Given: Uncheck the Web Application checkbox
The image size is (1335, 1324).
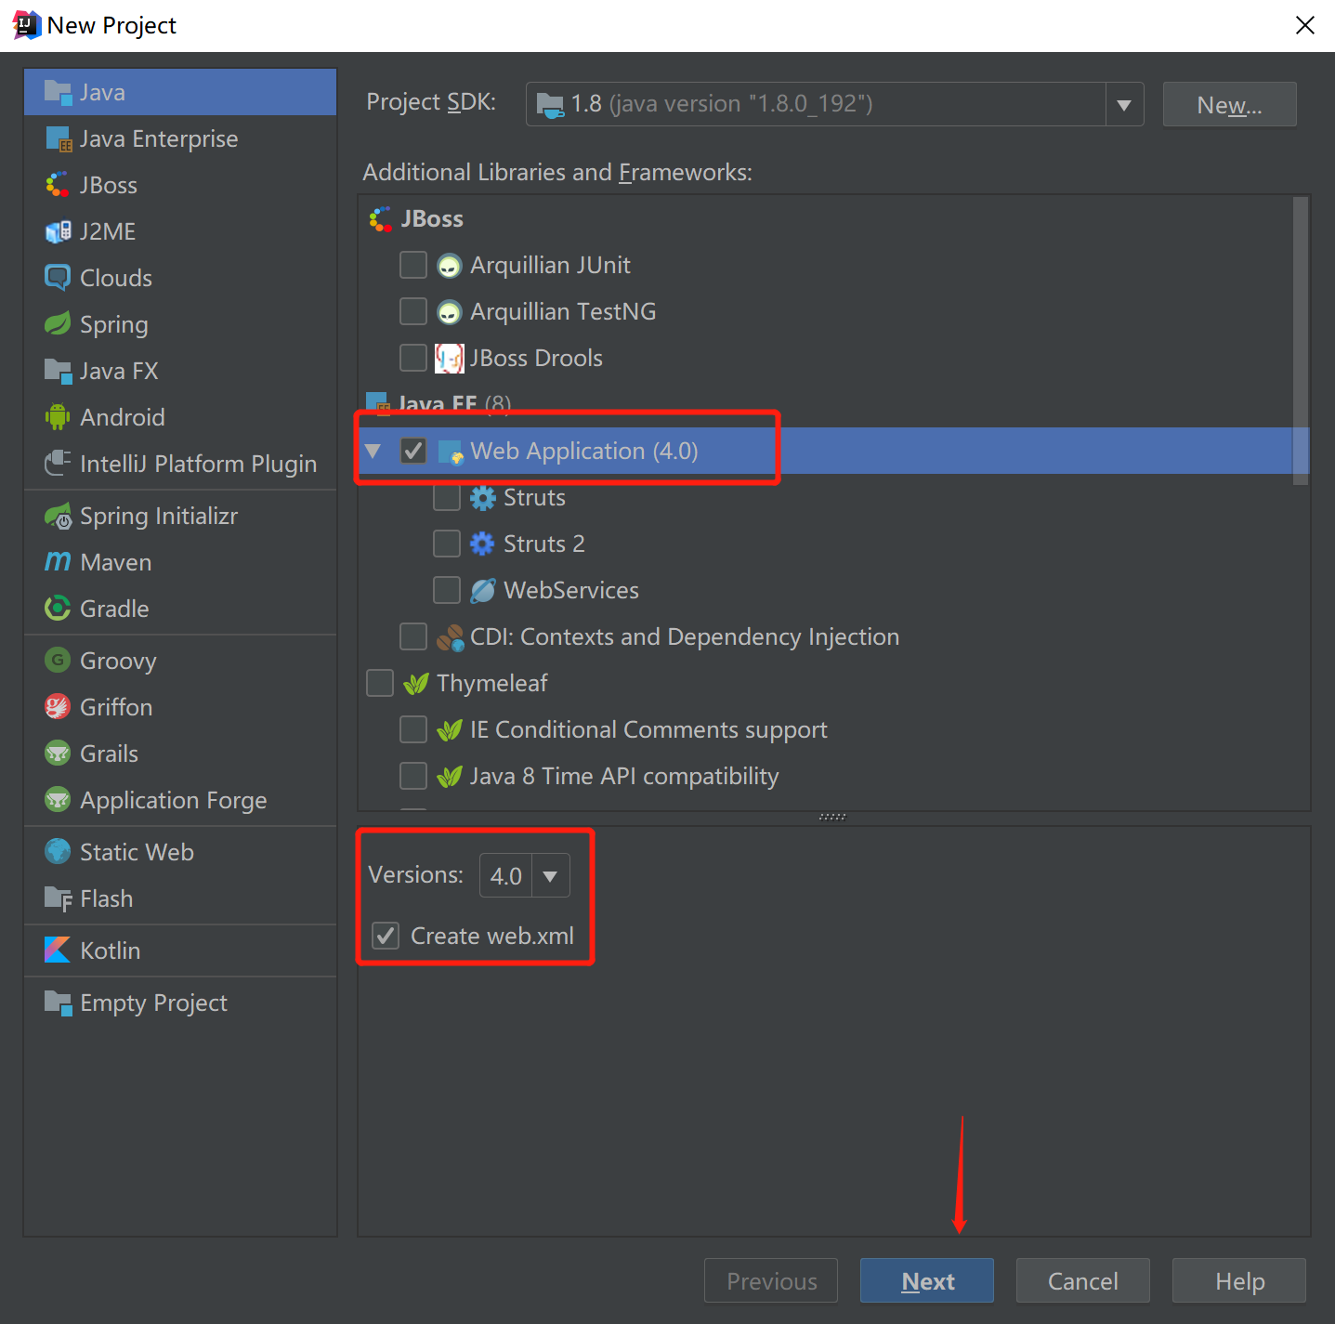Looking at the screenshot, I should [413, 451].
